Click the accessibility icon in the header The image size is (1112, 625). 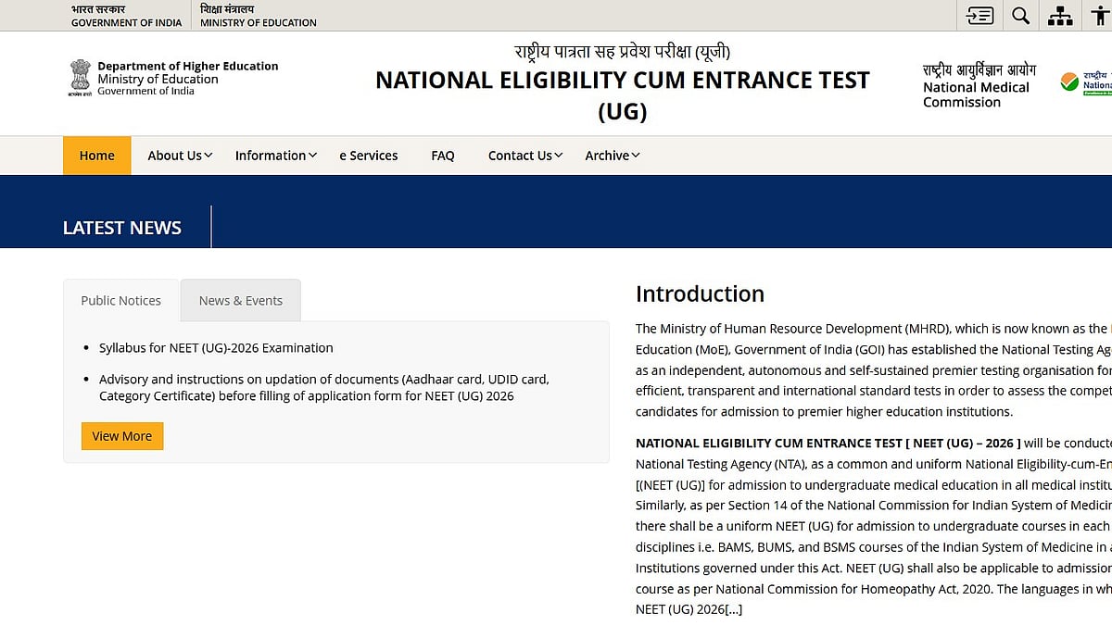click(x=1099, y=15)
